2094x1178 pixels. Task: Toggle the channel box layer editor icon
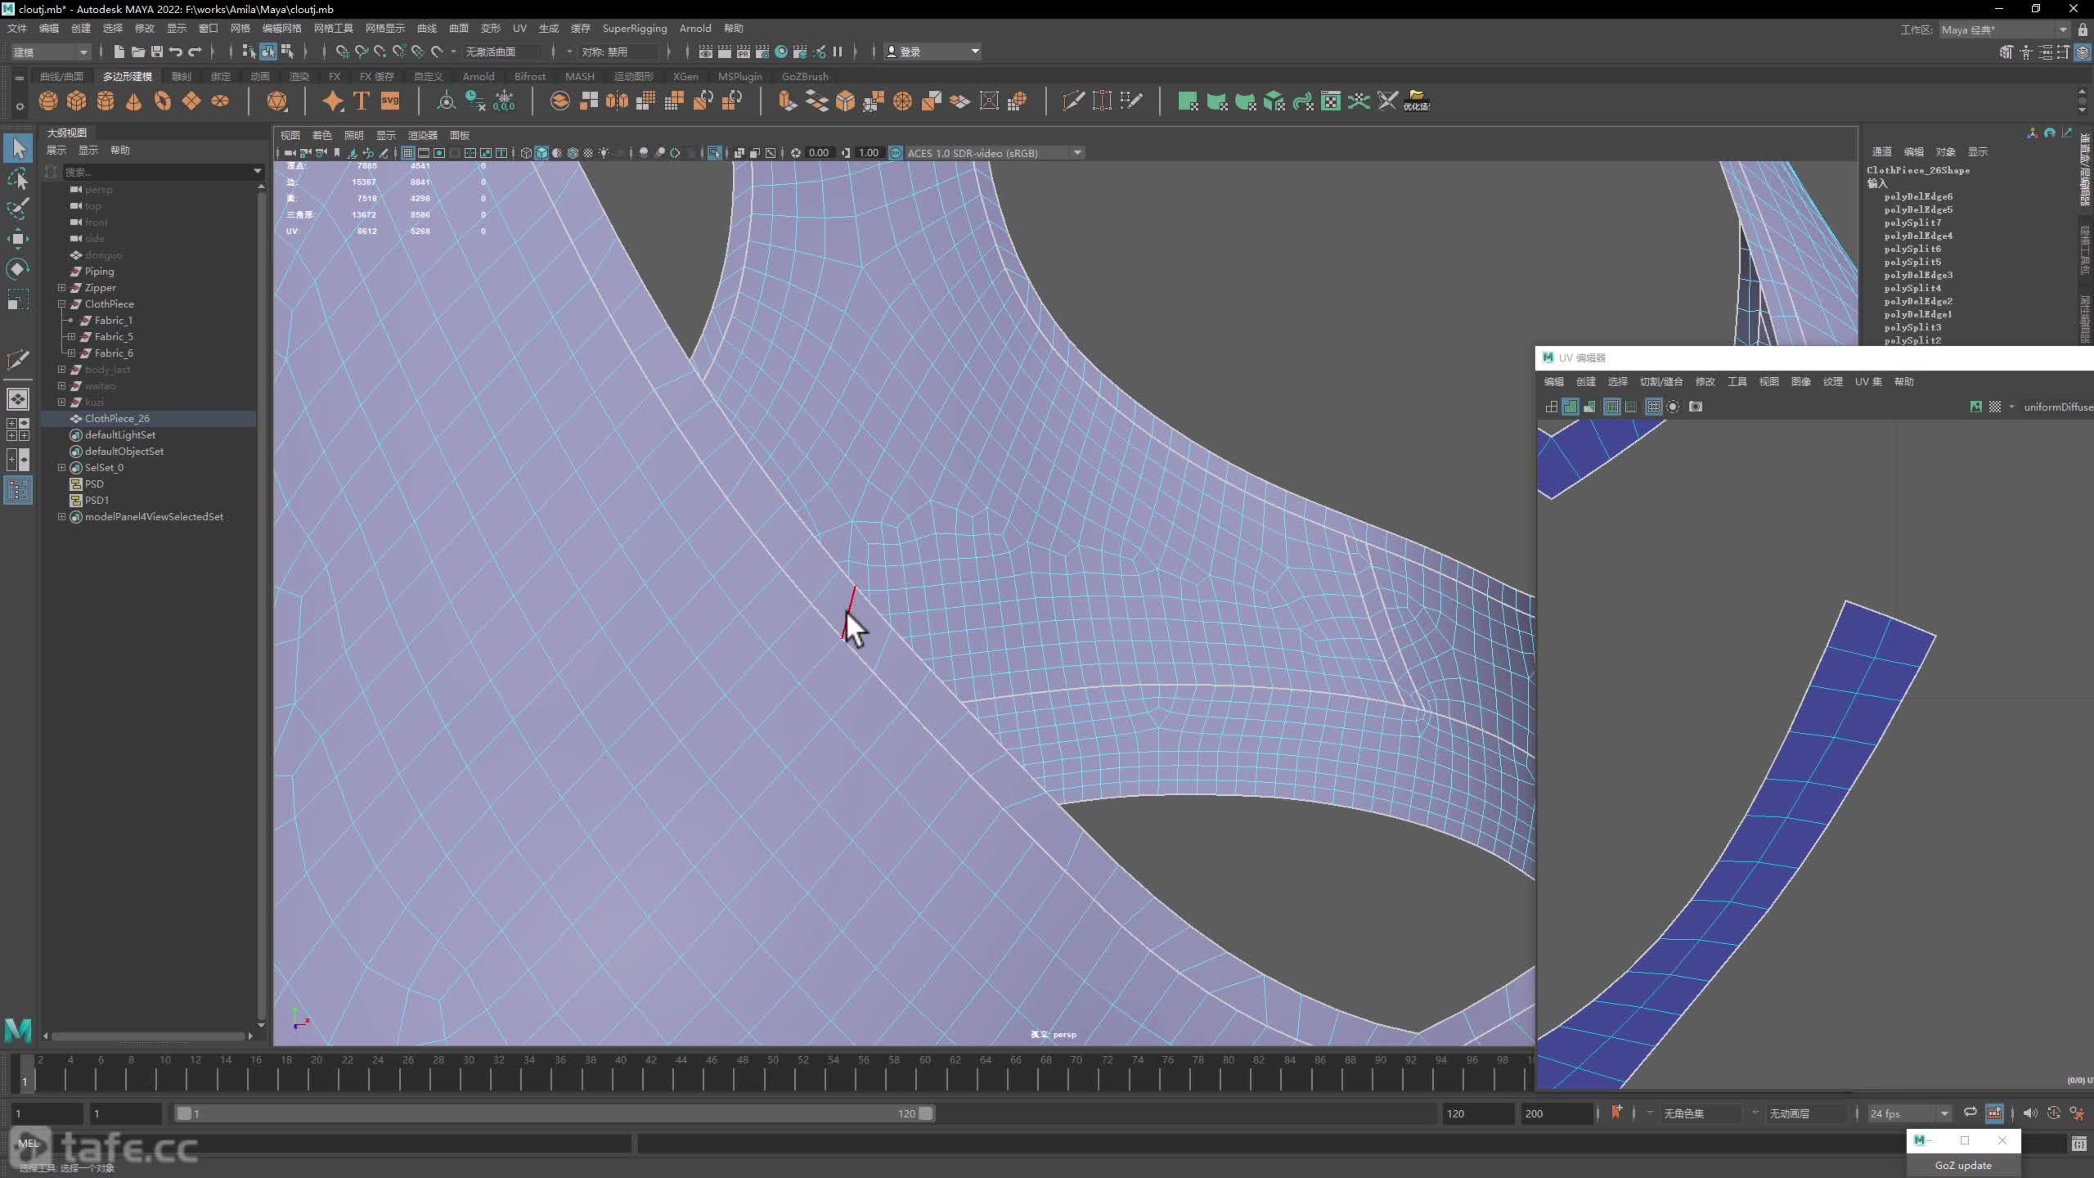coord(2083,52)
